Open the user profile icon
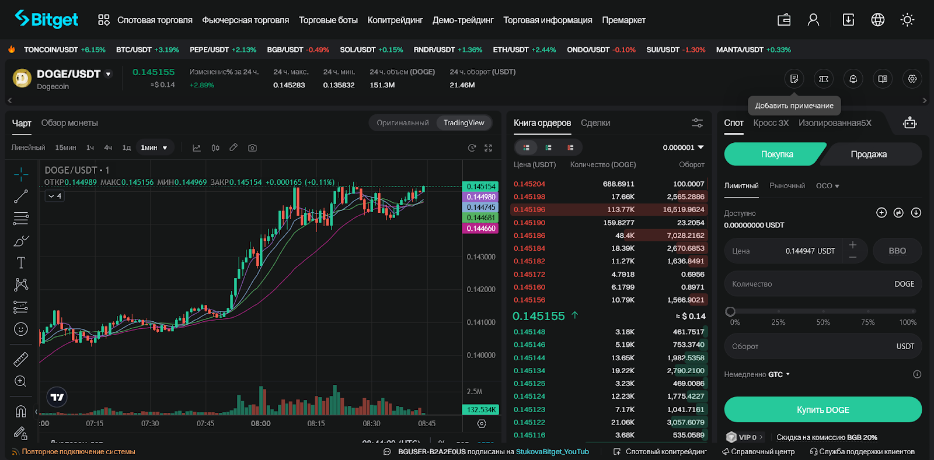934x460 pixels. pyautogui.click(x=813, y=20)
